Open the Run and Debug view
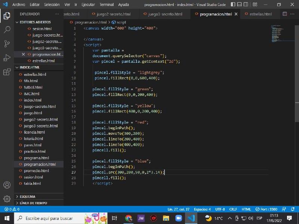This screenshot has height=224, width=299. click(7, 58)
